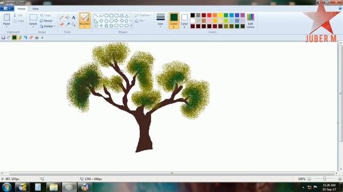Image resolution: width=343 pixels, height=192 pixels.
Task: Pick the bright red color swatch
Action: click(x=209, y=15)
